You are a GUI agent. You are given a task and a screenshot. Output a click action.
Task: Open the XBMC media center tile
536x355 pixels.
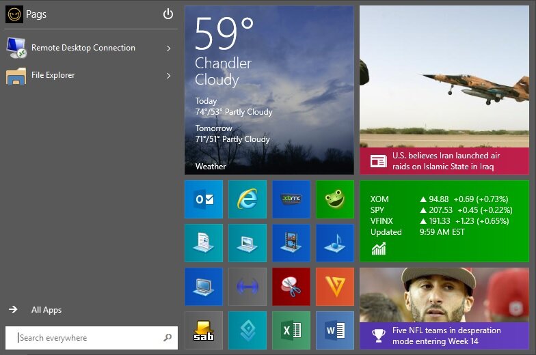coord(291,199)
